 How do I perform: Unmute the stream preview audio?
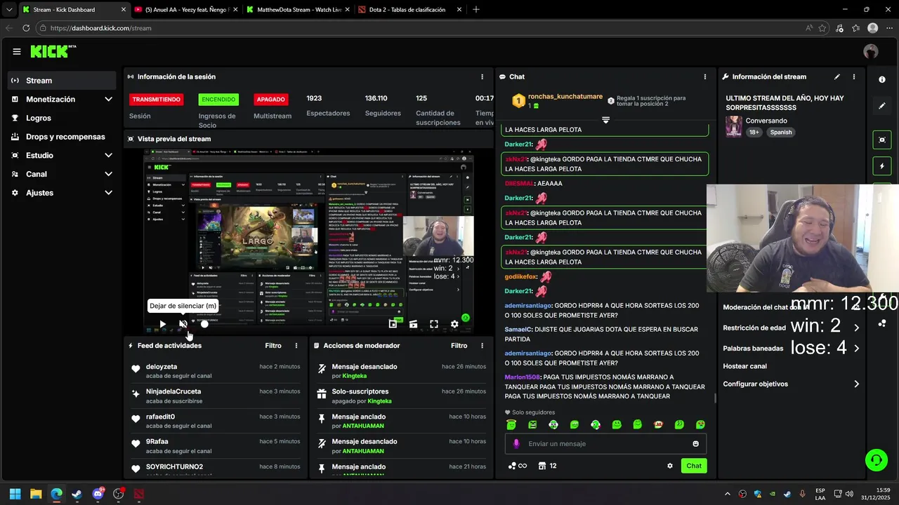tap(183, 324)
